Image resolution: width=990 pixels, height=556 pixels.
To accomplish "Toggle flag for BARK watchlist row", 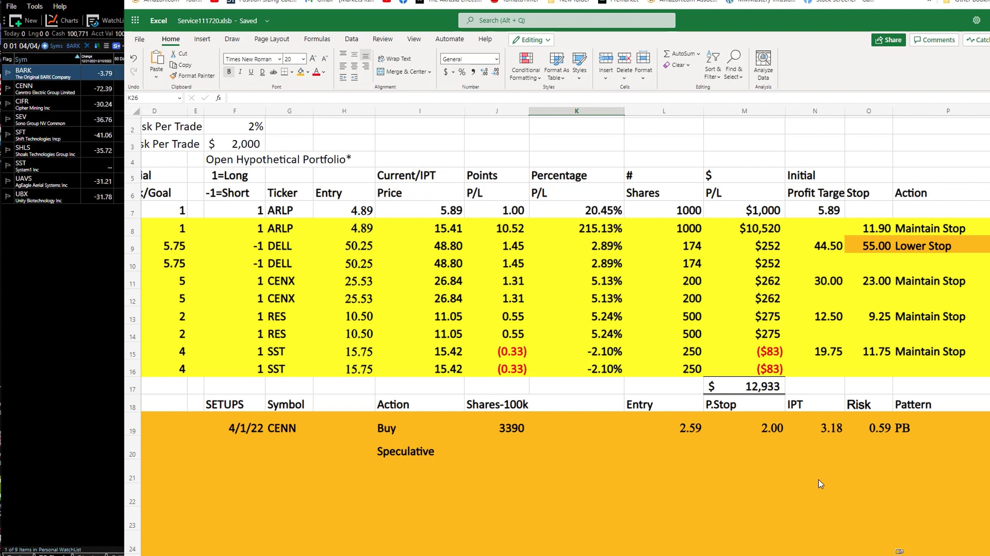I will coord(8,73).
